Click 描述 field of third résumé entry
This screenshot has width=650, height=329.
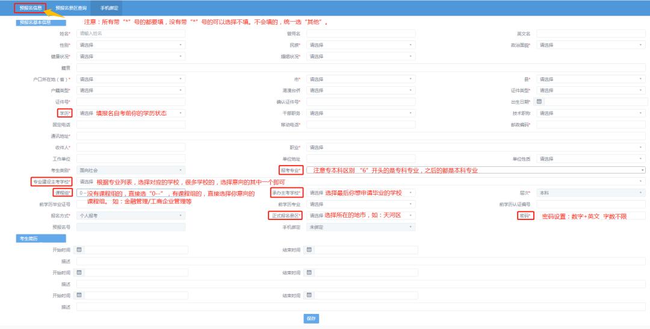361,307
